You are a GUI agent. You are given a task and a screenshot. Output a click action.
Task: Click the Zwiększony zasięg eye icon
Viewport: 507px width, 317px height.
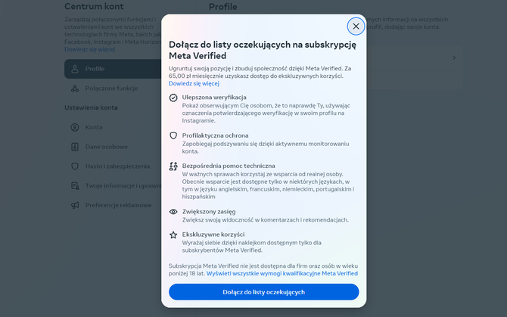pos(173,212)
